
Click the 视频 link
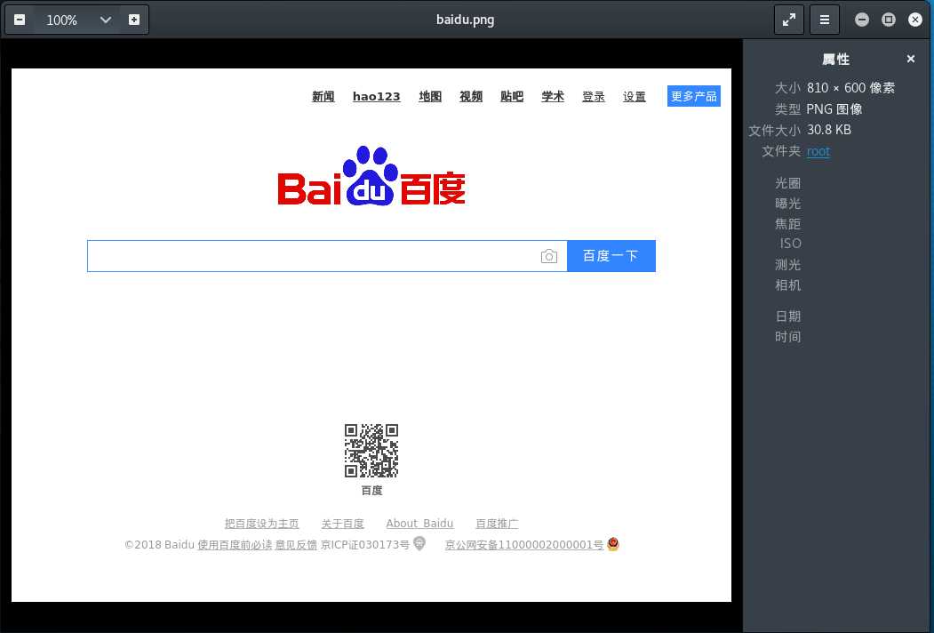click(471, 97)
